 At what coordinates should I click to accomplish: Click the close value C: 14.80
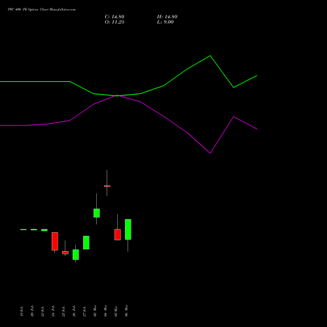[114, 17]
